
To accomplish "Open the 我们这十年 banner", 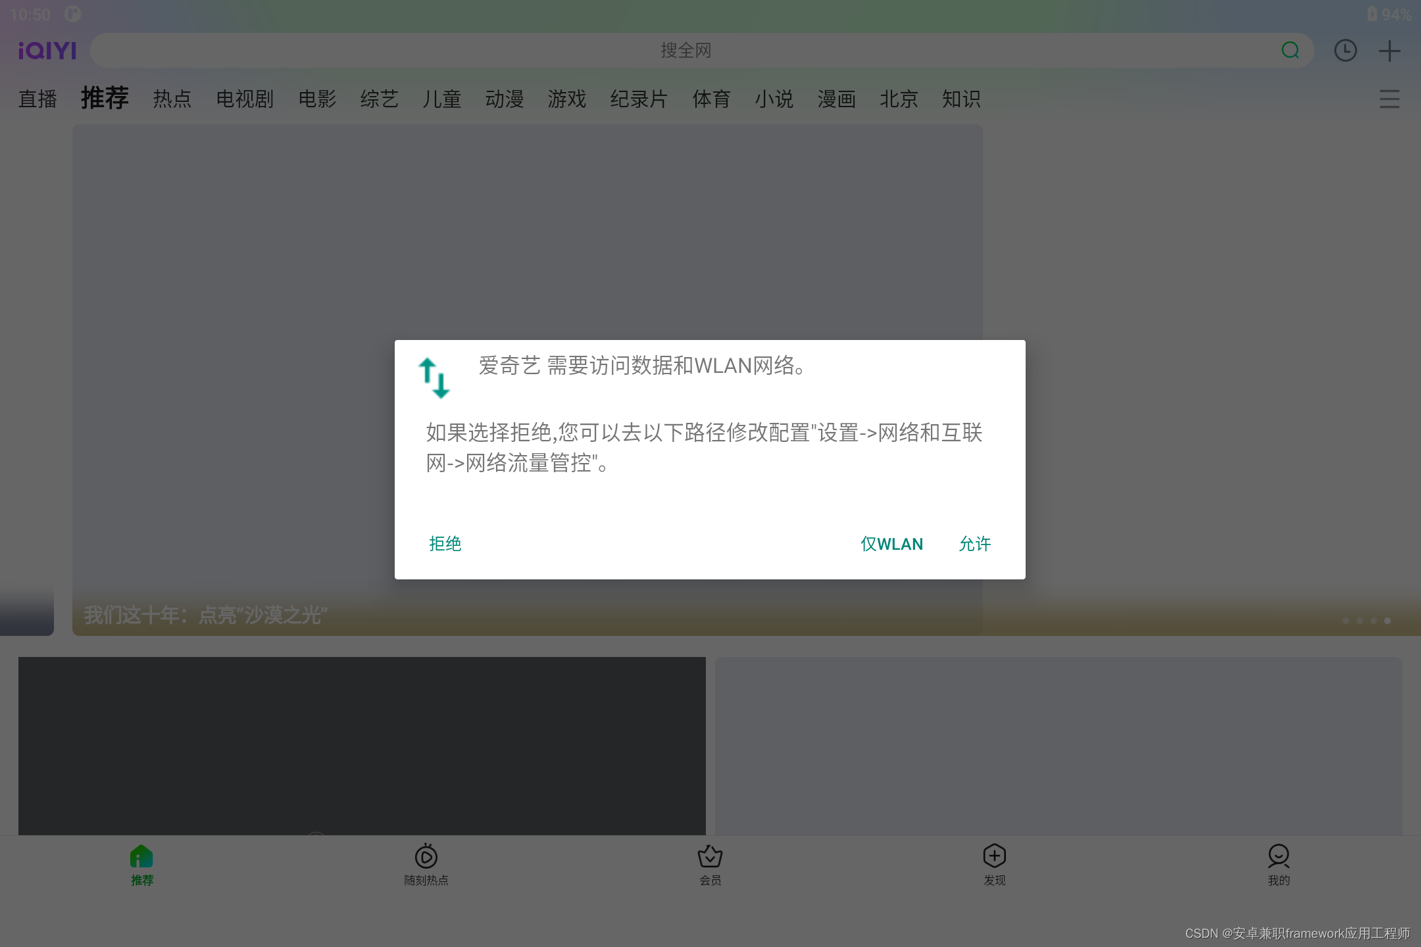I will pyautogui.click(x=205, y=616).
